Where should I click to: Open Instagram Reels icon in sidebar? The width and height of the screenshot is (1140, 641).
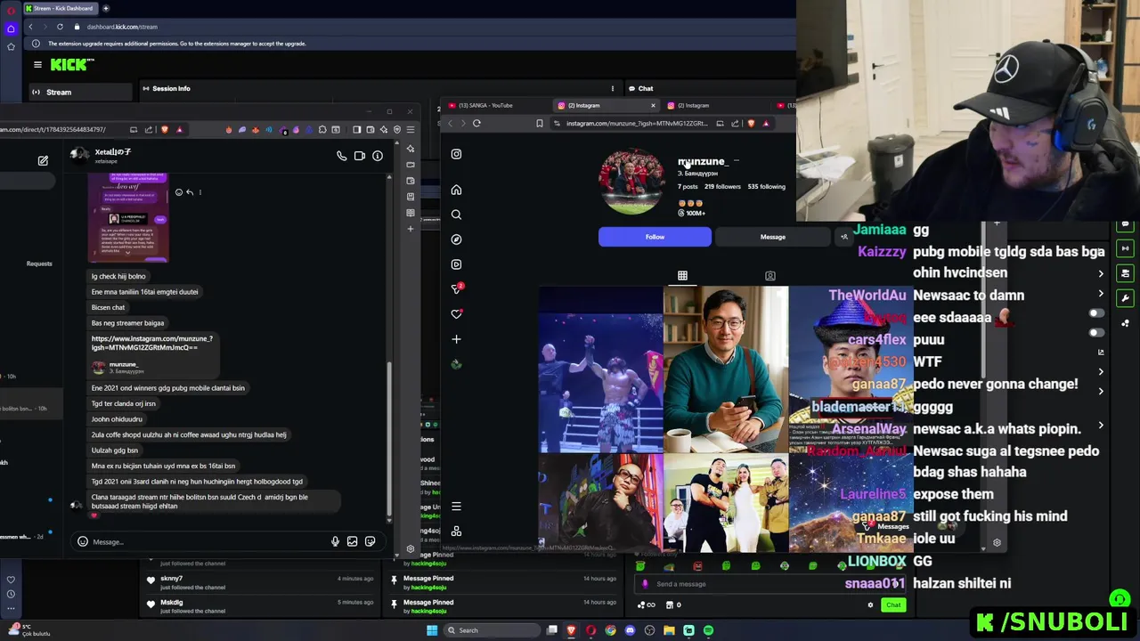(x=456, y=264)
